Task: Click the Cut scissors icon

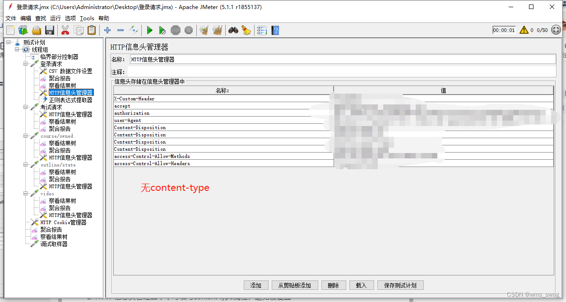Action: tap(65, 30)
